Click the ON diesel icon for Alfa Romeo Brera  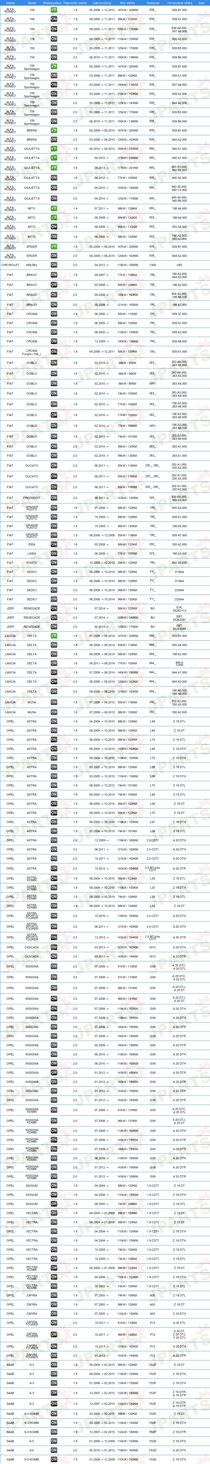[54, 139]
